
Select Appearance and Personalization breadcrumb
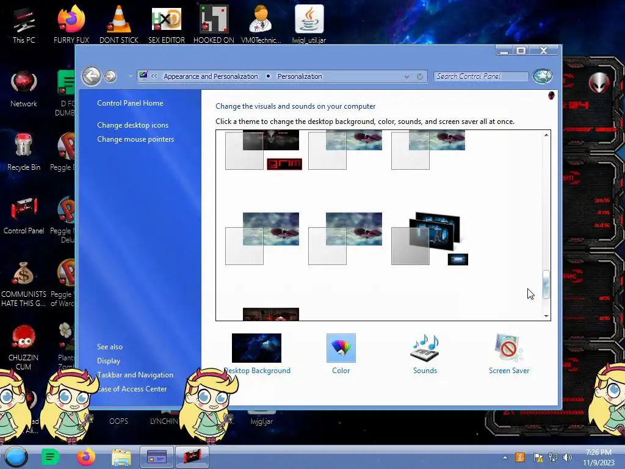(211, 76)
